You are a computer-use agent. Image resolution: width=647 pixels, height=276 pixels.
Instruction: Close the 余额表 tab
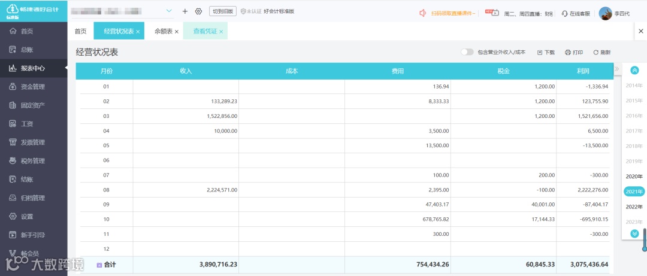pyautogui.click(x=177, y=32)
